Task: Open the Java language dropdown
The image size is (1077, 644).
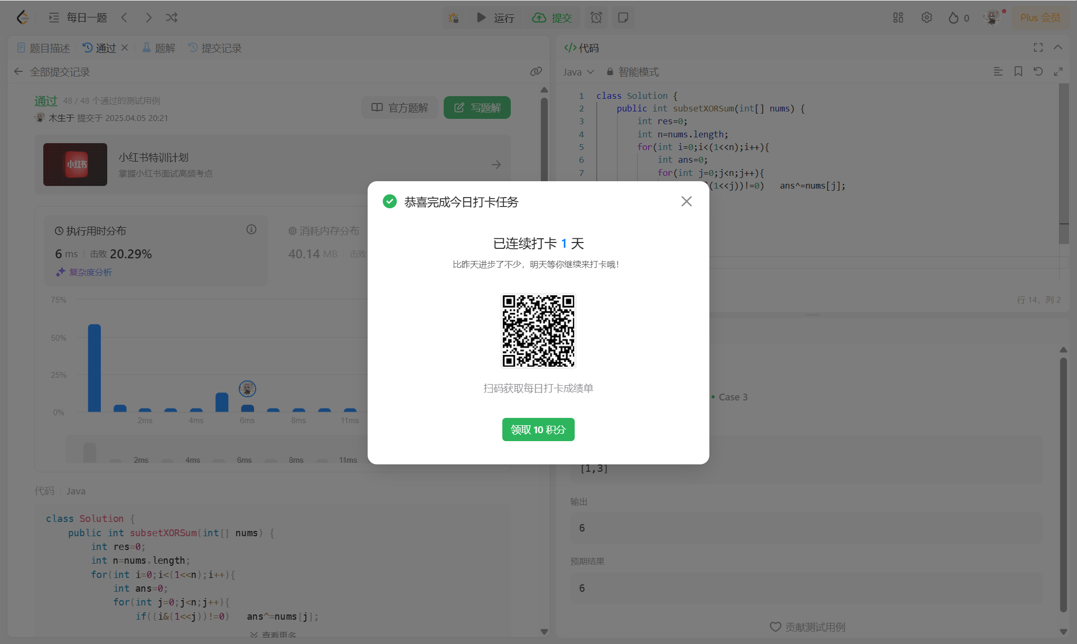Action: (578, 72)
